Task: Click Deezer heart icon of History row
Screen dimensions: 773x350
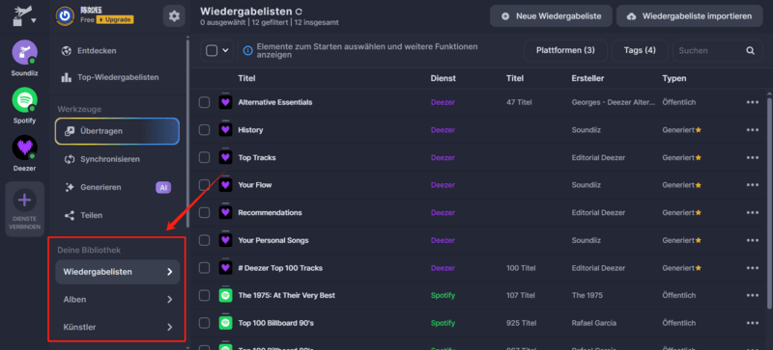Action: 225,130
